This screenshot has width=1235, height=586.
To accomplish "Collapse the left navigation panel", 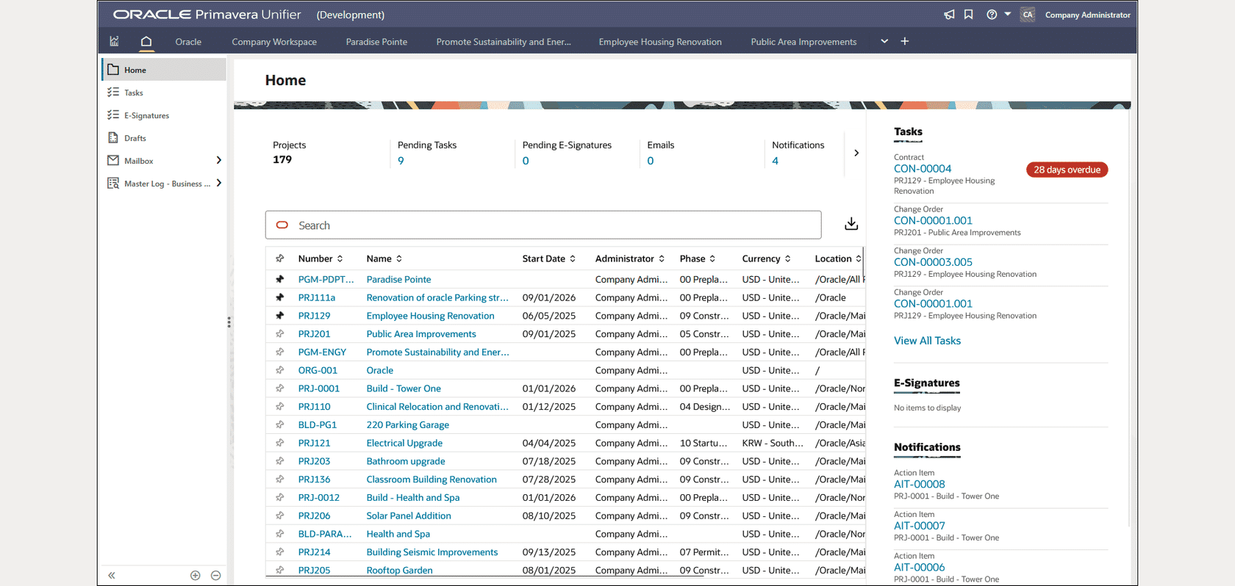I will pos(112,576).
